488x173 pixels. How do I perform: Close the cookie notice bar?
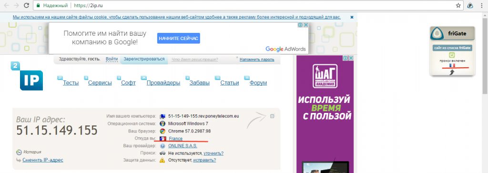[x=352, y=17]
